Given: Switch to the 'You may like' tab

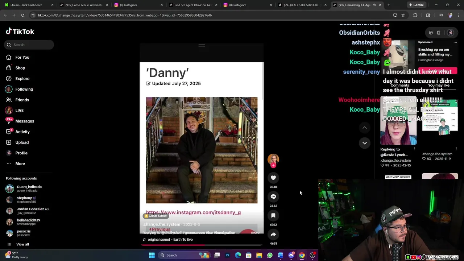Looking at the screenshot, I should [x=439, y=85].
